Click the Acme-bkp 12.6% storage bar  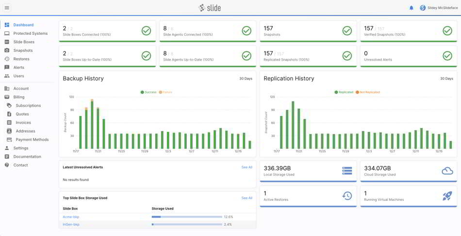click(187, 217)
